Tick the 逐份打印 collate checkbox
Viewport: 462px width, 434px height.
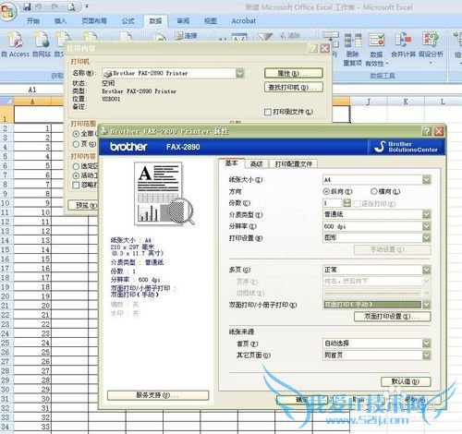click(357, 203)
